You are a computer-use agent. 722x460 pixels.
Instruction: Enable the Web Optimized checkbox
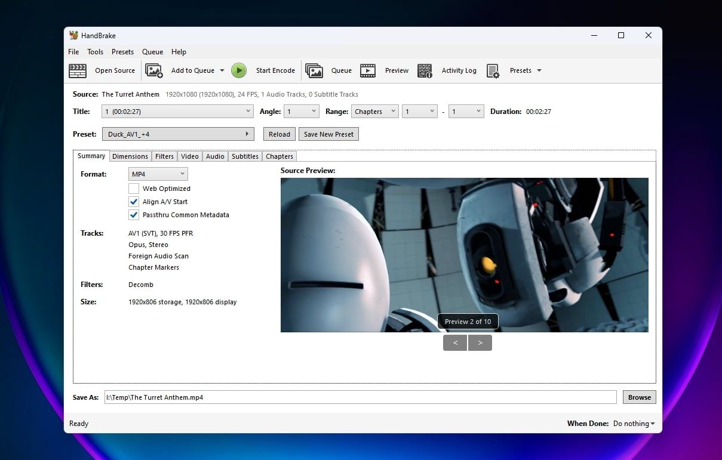coord(134,189)
